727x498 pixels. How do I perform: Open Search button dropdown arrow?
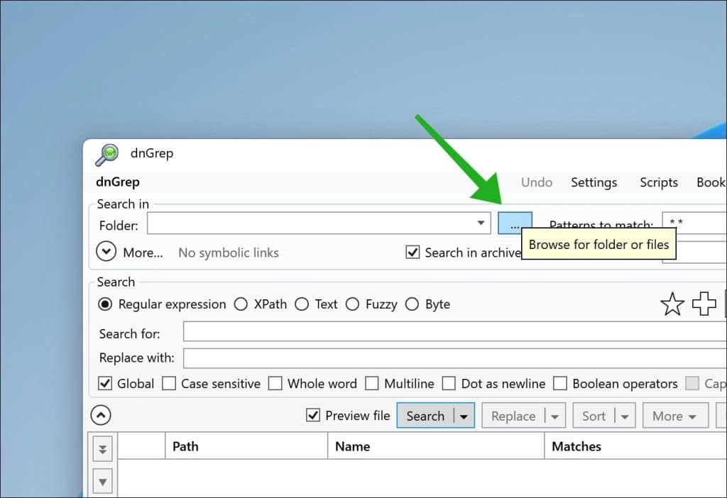464,416
